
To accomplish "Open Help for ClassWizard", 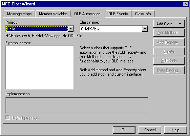I will (x=175, y=130).
